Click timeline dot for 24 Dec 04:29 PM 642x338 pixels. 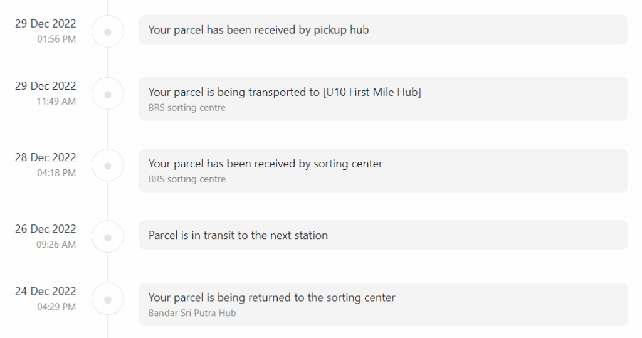click(108, 300)
